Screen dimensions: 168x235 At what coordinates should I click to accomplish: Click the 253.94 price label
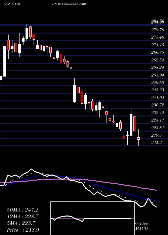[158, 75]
